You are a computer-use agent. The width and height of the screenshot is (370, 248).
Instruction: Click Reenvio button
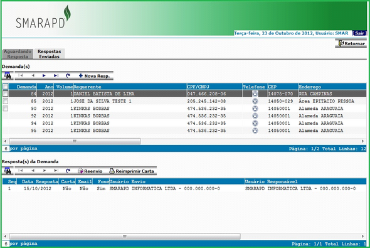pyautogui.click(x=90, y=171)
